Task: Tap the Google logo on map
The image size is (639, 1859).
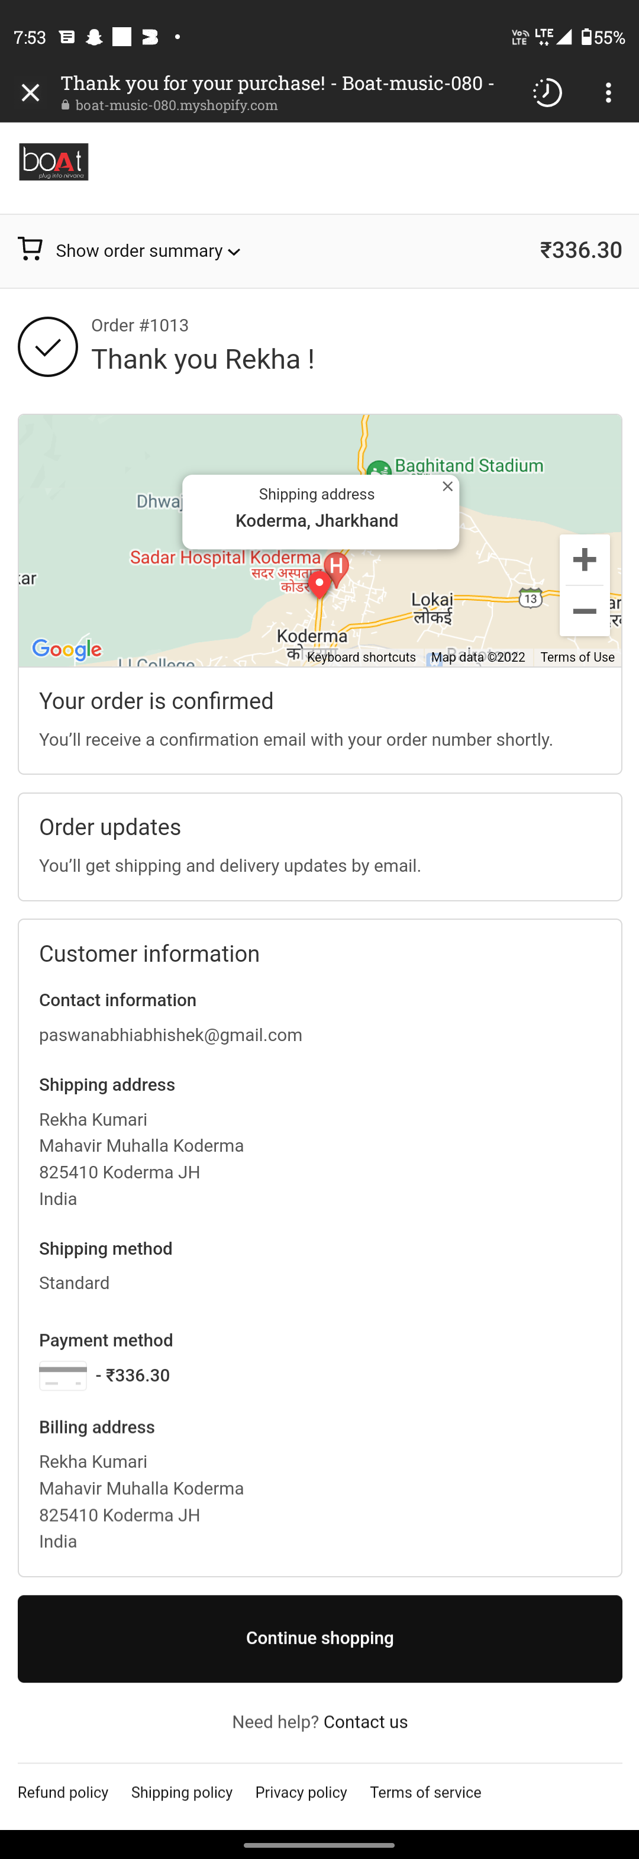Action: click(67, 649)
